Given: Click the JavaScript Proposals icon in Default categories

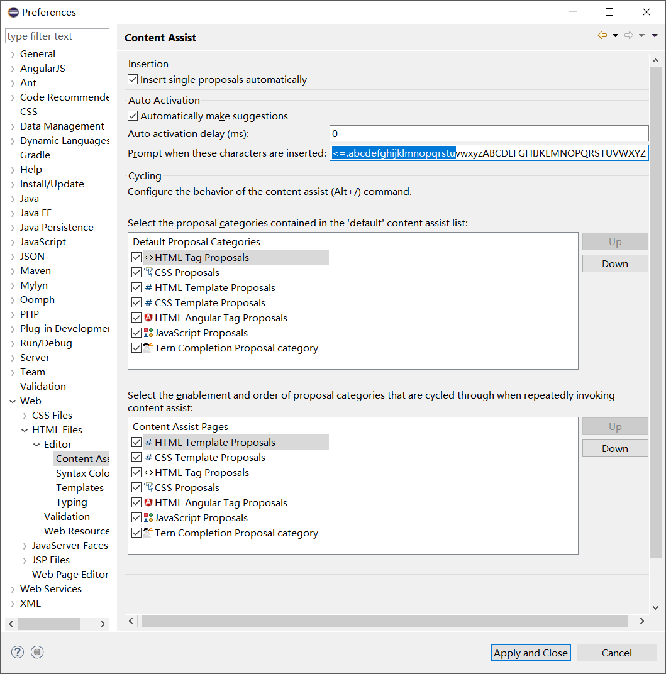Looking at the screenshot, I should point(148,333).
